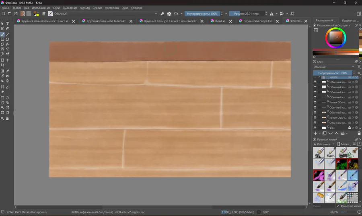The image size is (362, 216).
Task: Open an existing document from the toolbar
Action: pyautogui.click(x=10, y=14)
